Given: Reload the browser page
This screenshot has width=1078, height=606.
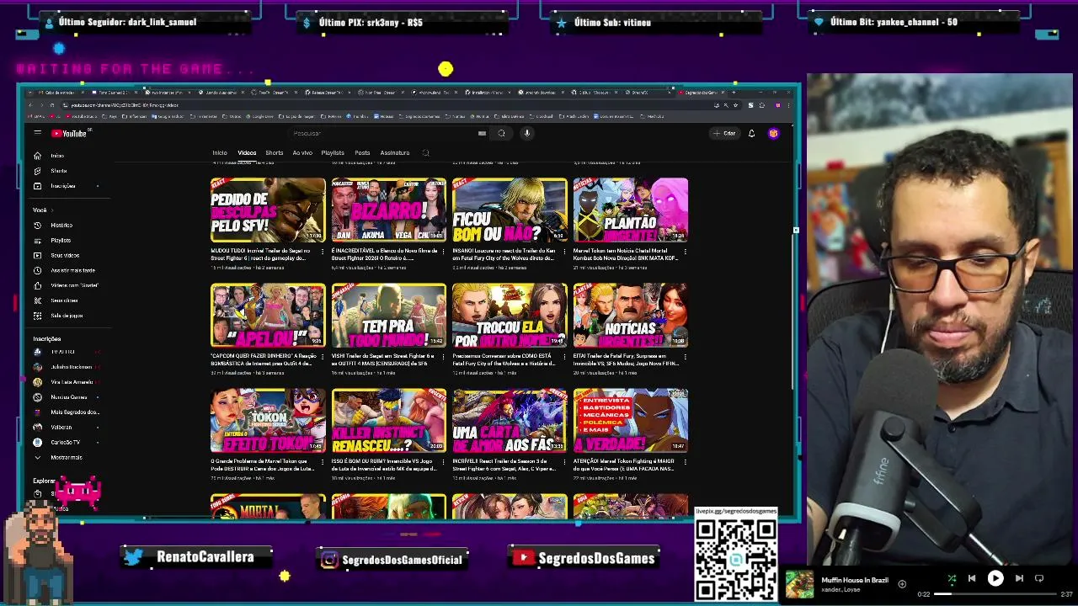Looking at the screenshot, I should click(x=51, y=105).
